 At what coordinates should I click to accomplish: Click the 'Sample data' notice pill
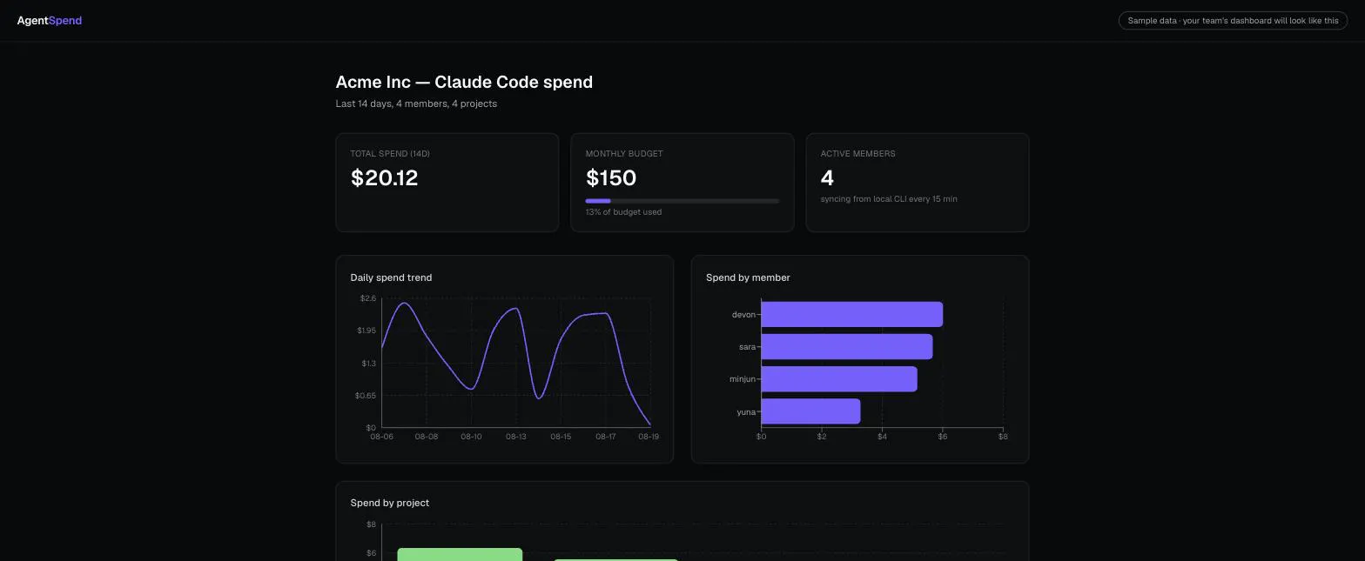1233,21
